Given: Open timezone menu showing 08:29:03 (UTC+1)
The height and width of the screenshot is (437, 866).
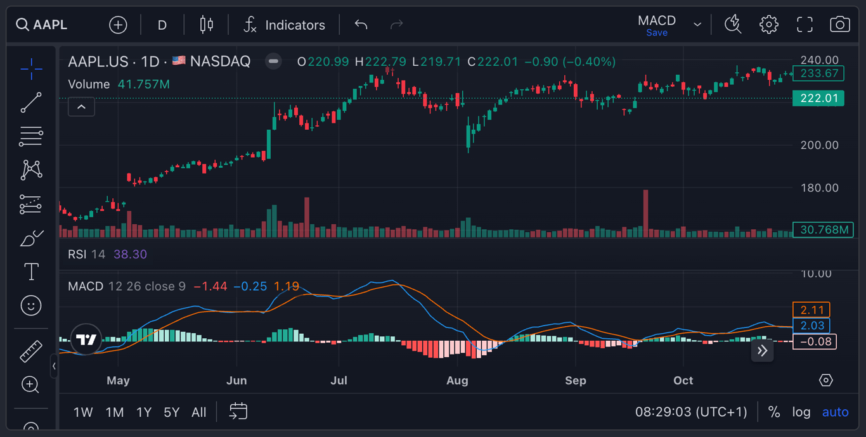Looking at the screenshot, I should tap(691, 412).
